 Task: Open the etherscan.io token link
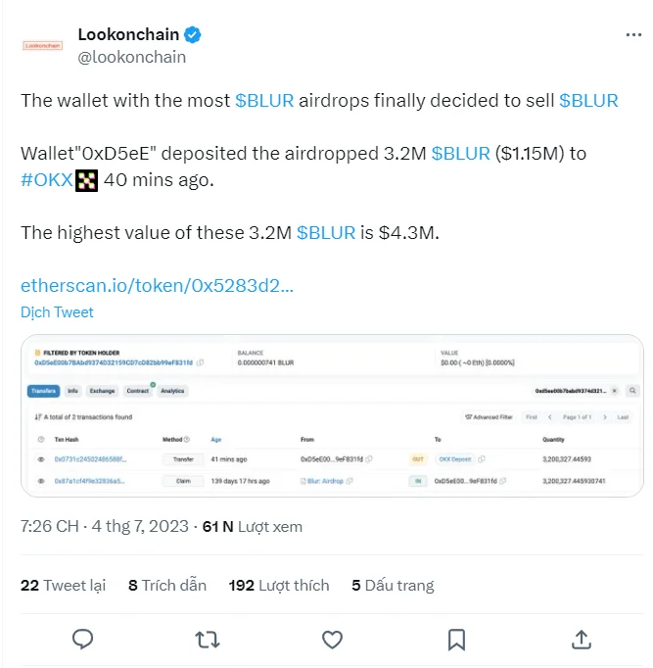pos(157,285)
